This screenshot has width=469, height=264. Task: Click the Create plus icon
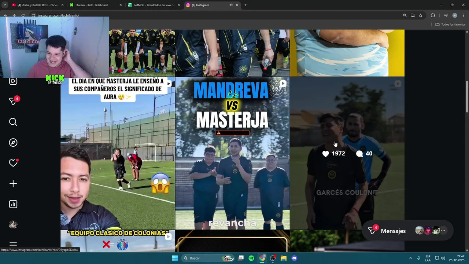tap(13, 184)
